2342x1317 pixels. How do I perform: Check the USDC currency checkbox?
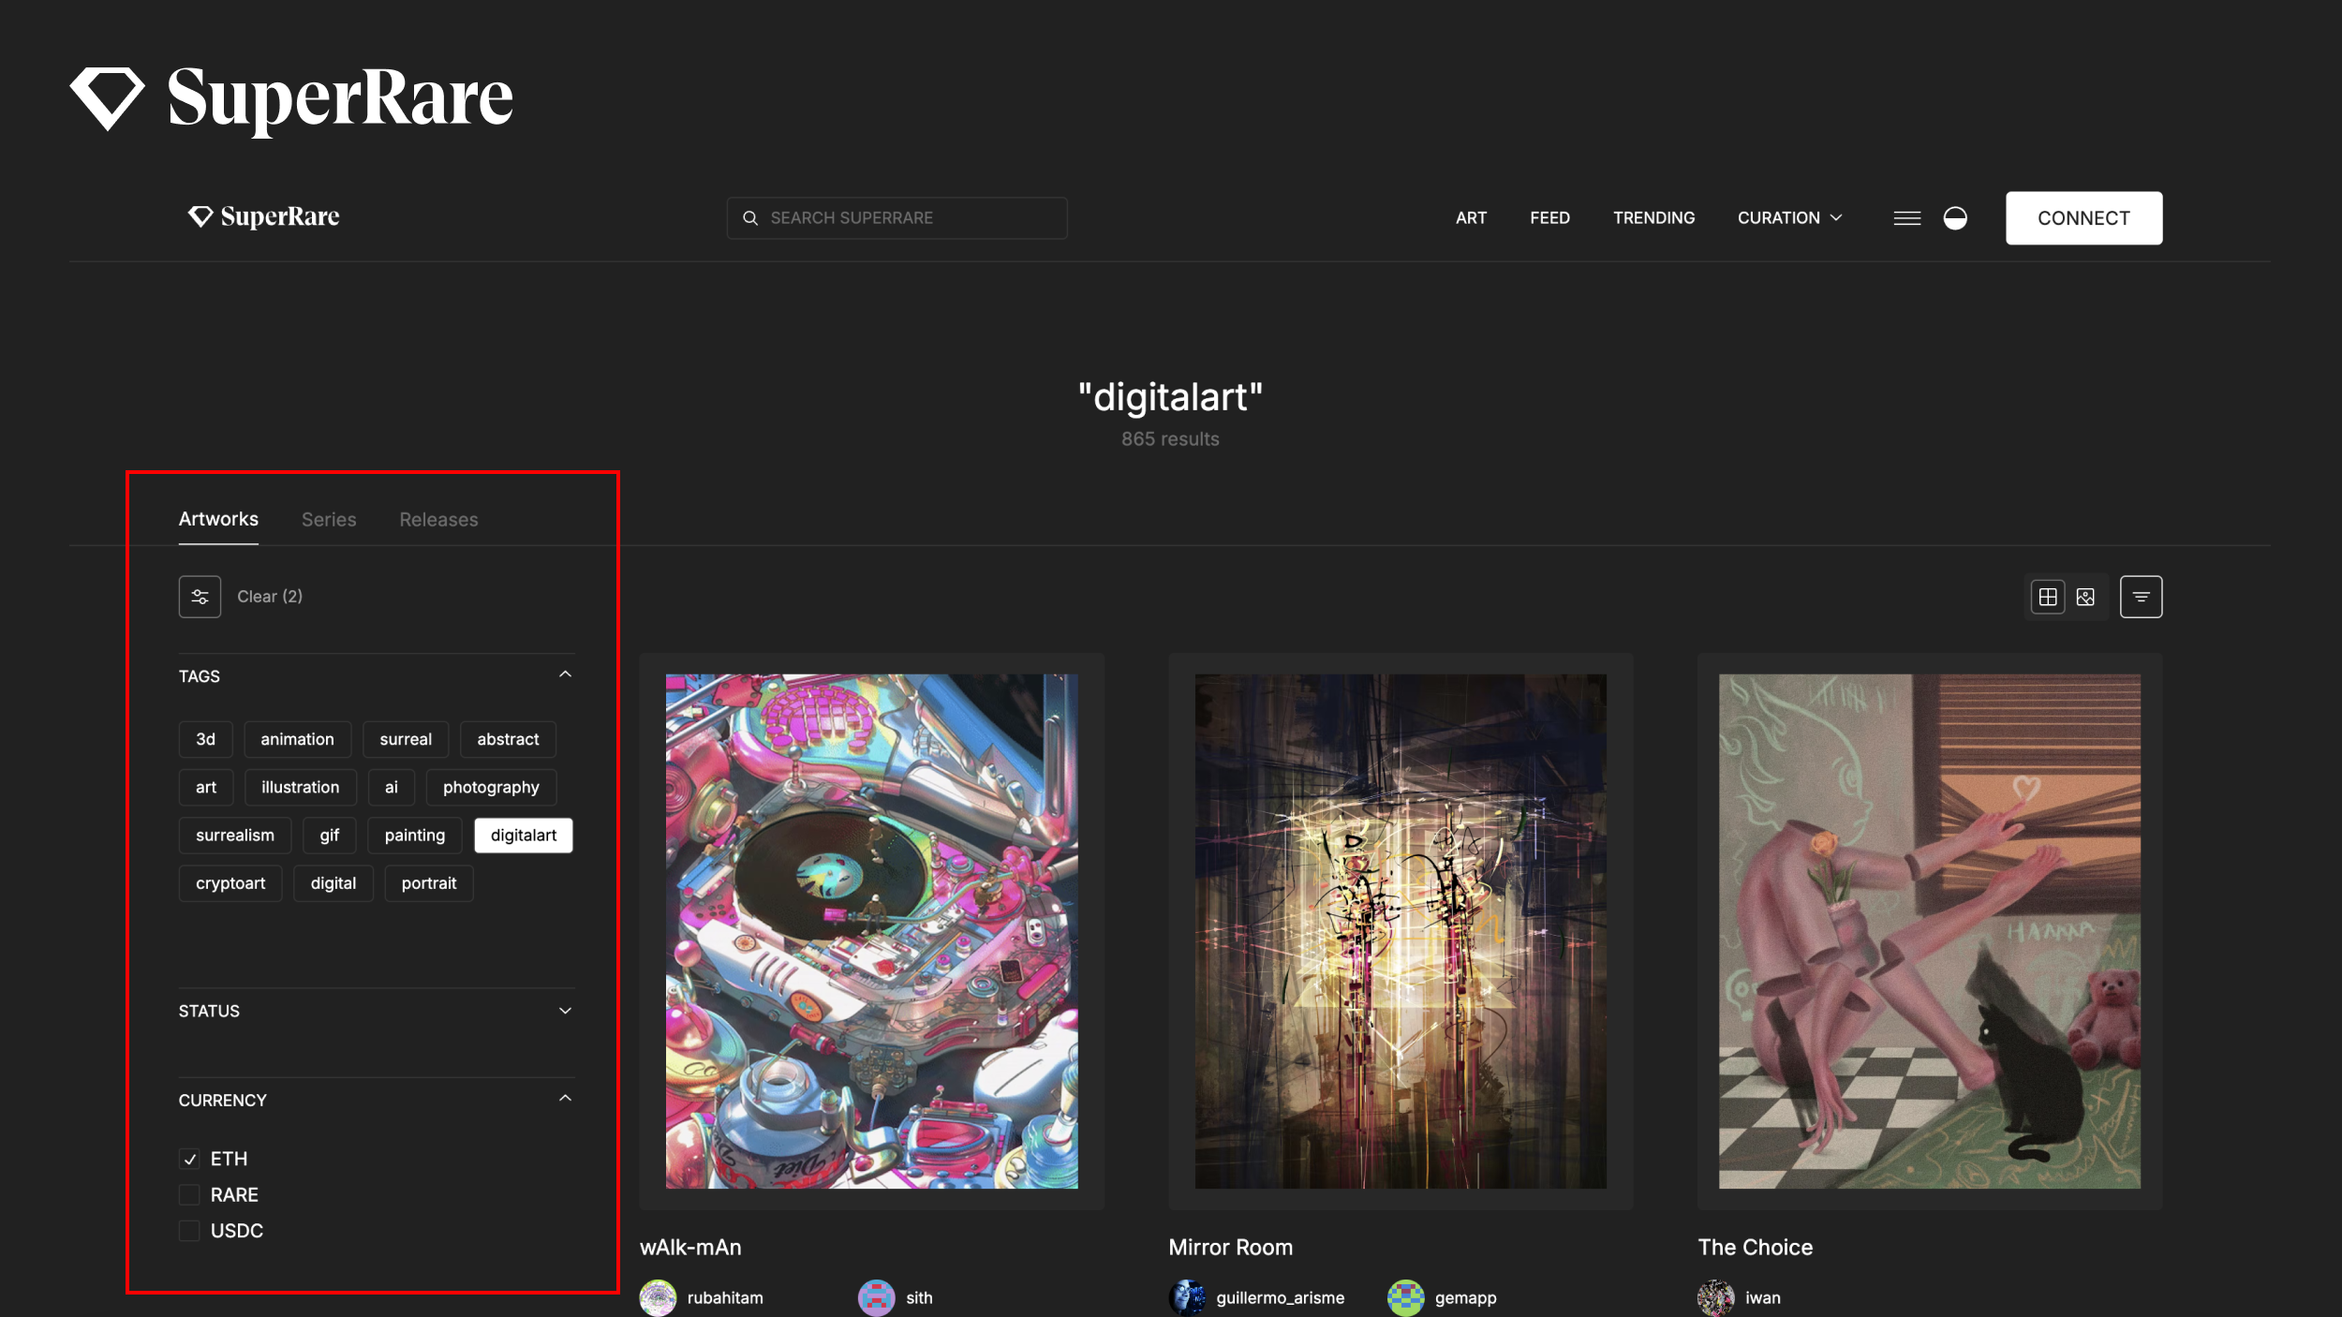(x=189, y=1231)
